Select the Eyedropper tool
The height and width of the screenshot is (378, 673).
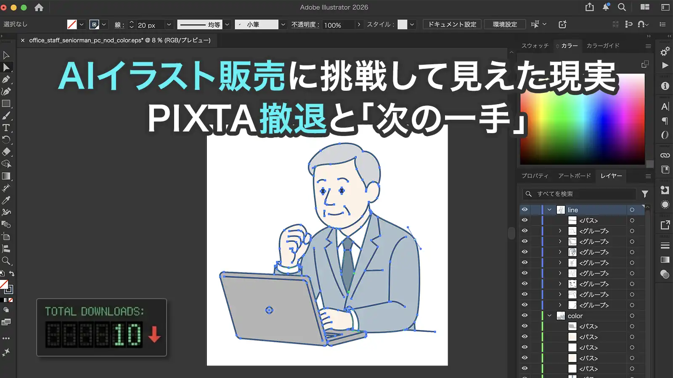pos(6,201)
